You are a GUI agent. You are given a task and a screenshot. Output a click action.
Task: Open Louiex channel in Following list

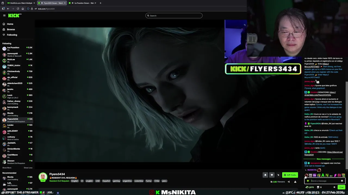coord(17,126)
